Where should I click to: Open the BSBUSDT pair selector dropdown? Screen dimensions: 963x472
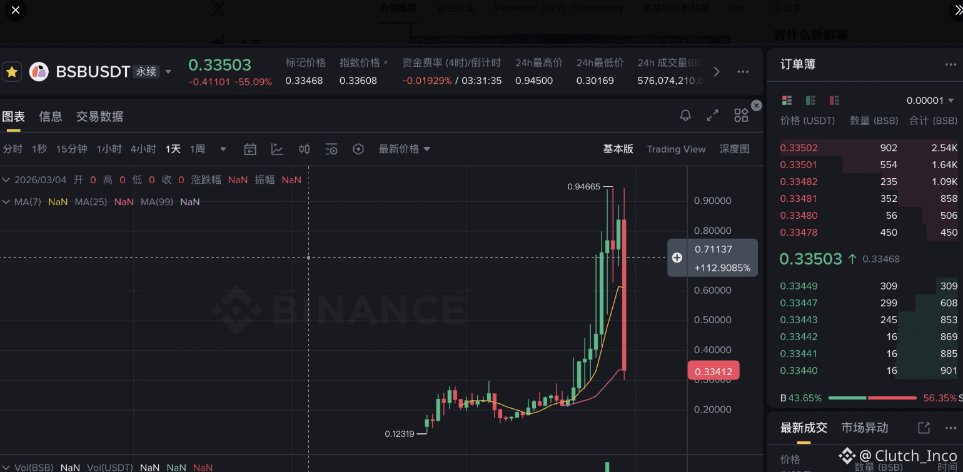pyautogui.click(x=168, y=72)
